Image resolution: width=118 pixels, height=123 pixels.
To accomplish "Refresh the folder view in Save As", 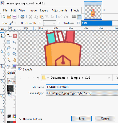I will pyautogui.click(x=116, y=78).
